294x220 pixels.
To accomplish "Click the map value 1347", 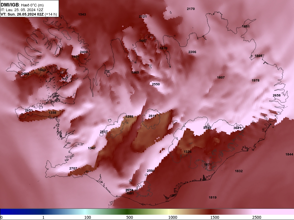I will coord(92,148).
